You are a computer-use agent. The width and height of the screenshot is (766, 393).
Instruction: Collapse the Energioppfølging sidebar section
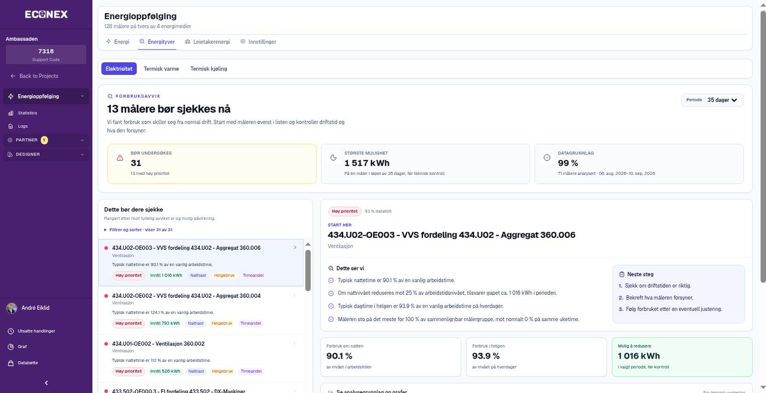82,96
